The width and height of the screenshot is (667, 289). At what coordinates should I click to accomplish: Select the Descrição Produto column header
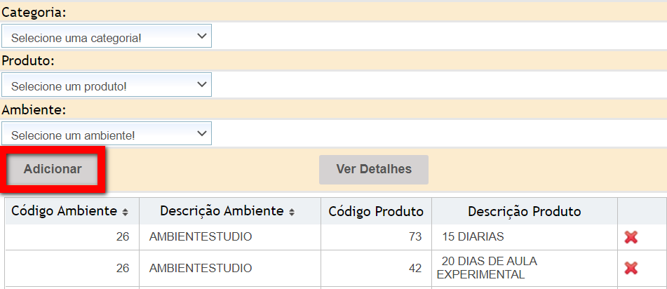coord(524,211)
